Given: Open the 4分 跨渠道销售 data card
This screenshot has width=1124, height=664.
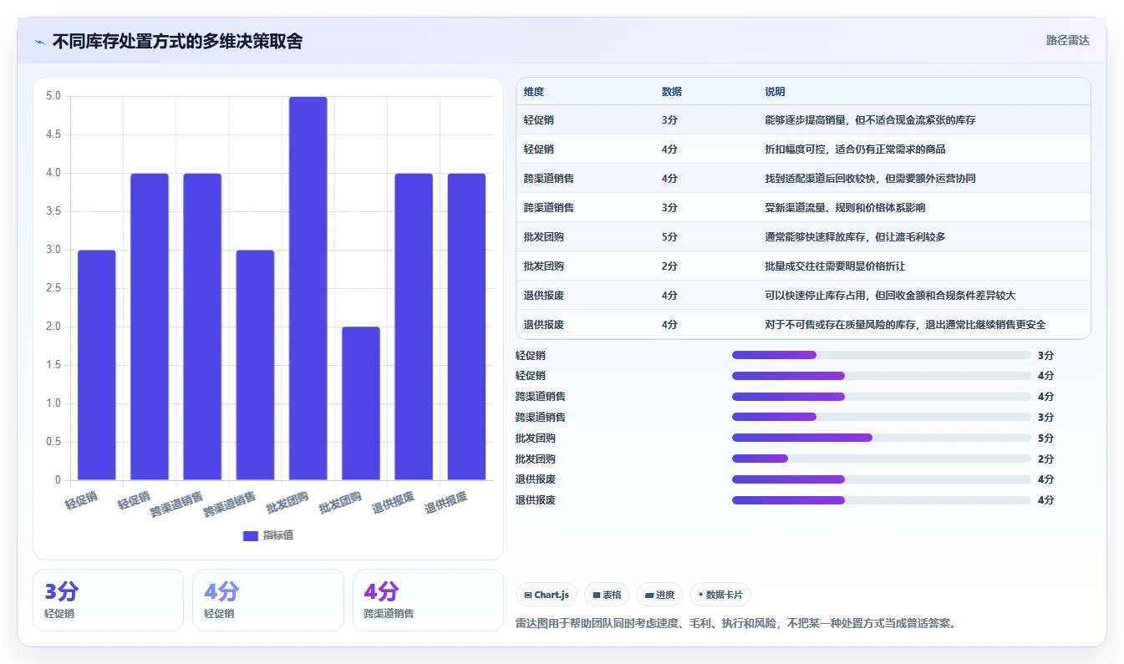Looking at the screenshot, I should [x=428, y=600].
